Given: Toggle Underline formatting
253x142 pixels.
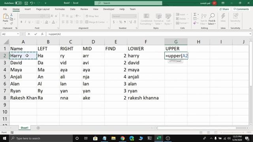Looking at the screenshot, I should point(29,22).
